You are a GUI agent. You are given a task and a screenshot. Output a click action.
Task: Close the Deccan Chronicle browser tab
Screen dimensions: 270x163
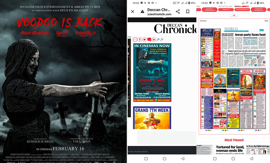tap(133, 11)
